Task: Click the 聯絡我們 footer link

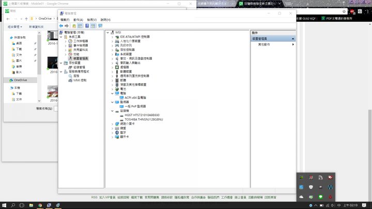Action: 213,197
